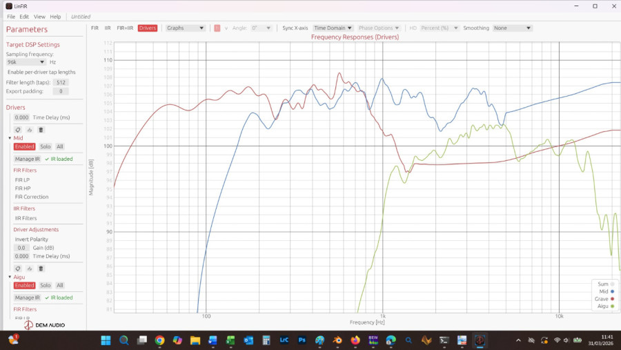Toggle Enabled for the Aigu driver

tap(24, 286)
